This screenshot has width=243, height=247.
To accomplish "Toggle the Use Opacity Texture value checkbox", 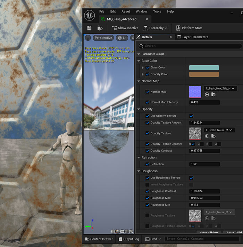I will 191,116.
